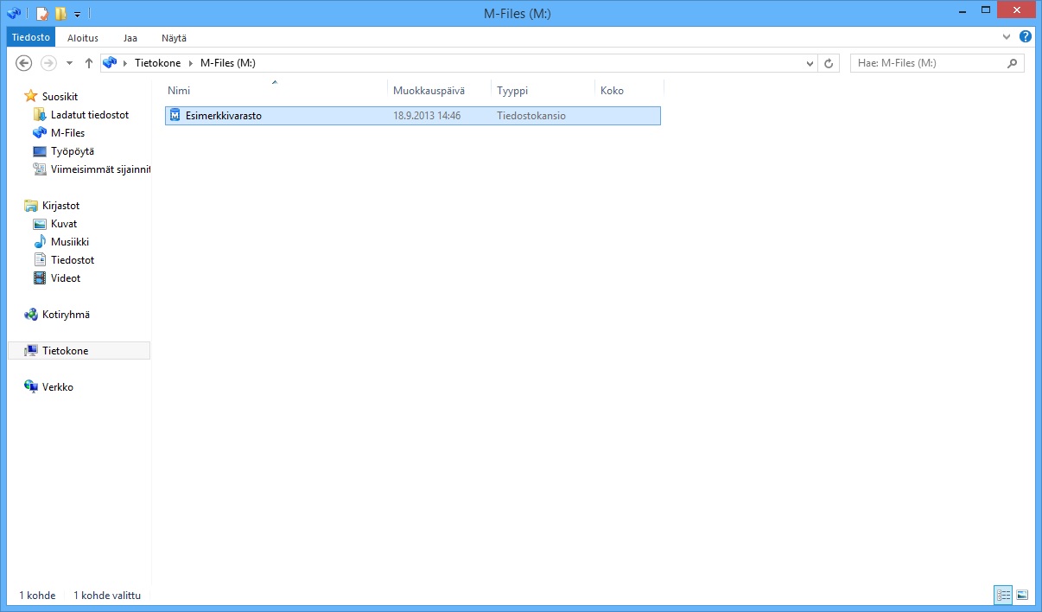Open the recent locations dropdown arrow

pos(70,64)
